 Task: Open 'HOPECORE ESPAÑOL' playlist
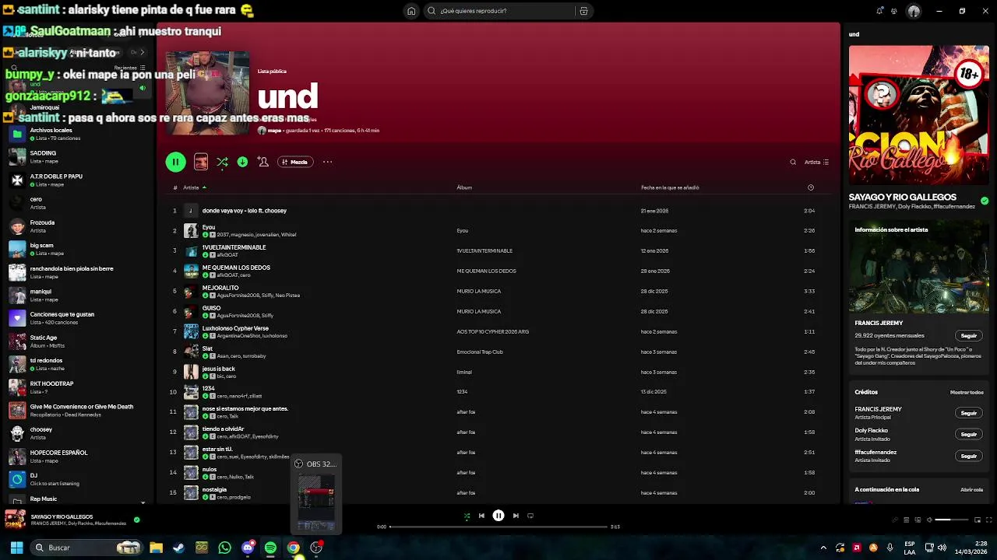[x=78, y=456]
